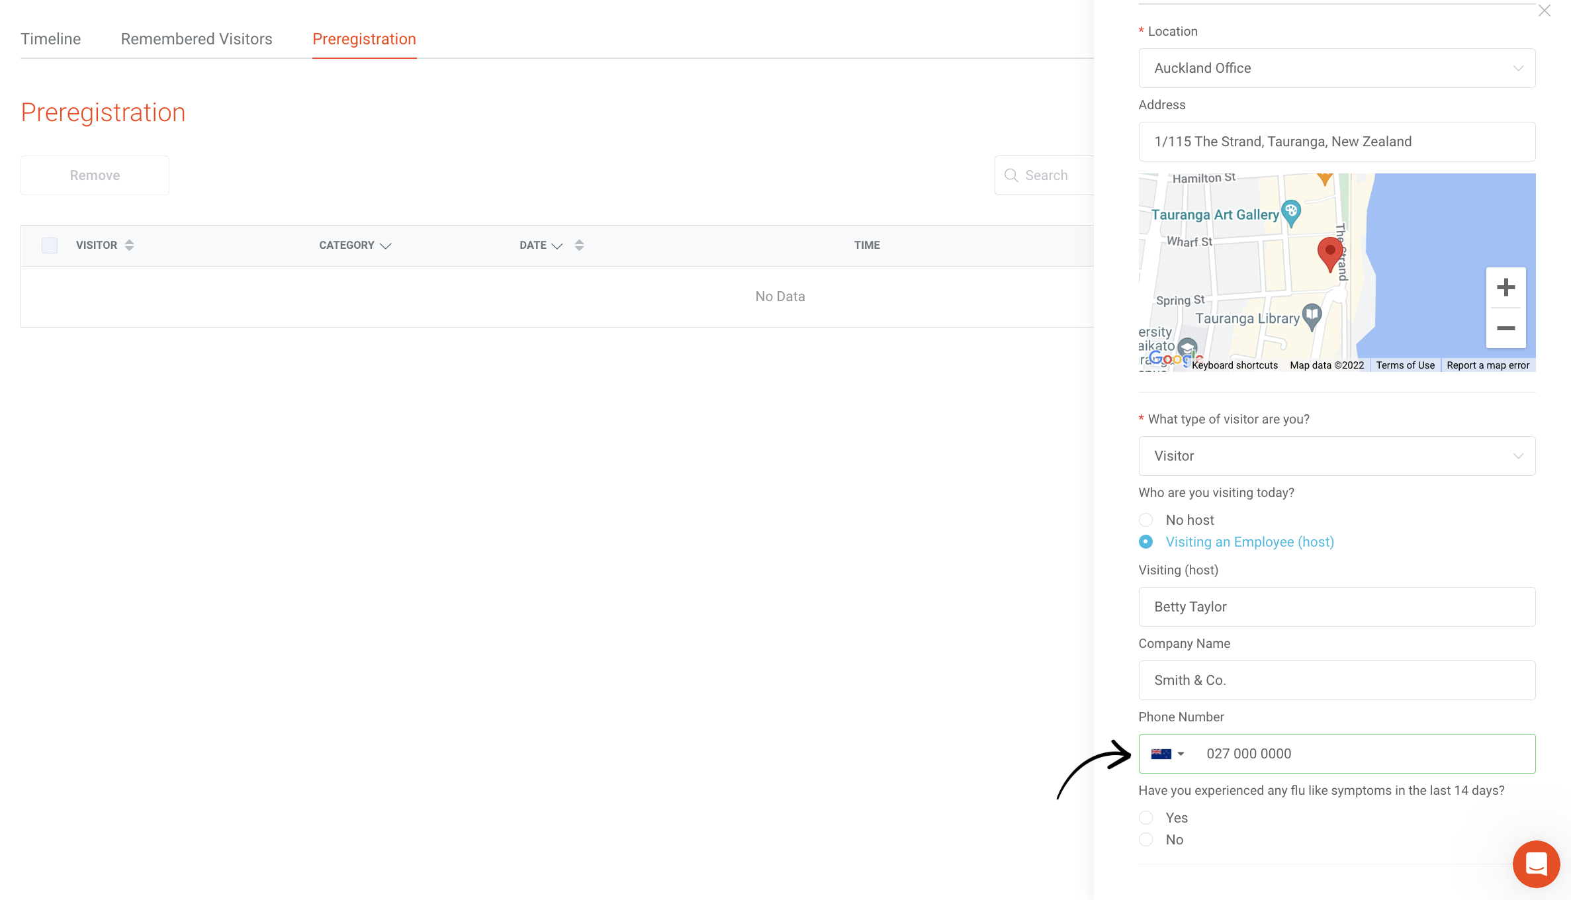Viewport: 1571px width, 900px height.
Task: Click the map zoom out minus icon
Action: pos(1505,328)
